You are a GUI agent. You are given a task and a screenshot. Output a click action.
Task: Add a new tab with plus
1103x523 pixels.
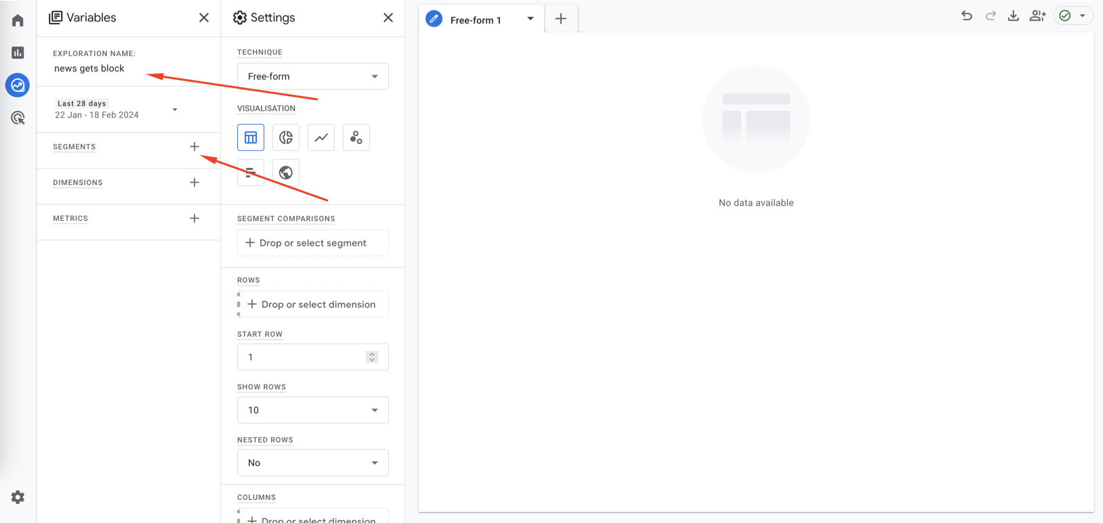point(561,19)
